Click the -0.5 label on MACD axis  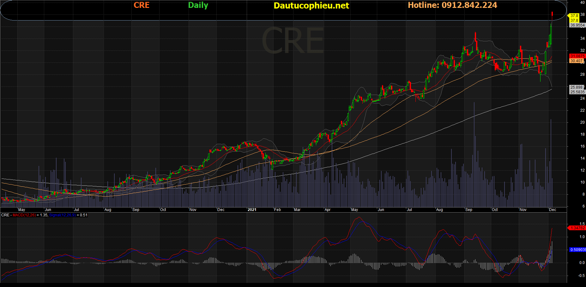click(x=581, y=276)
